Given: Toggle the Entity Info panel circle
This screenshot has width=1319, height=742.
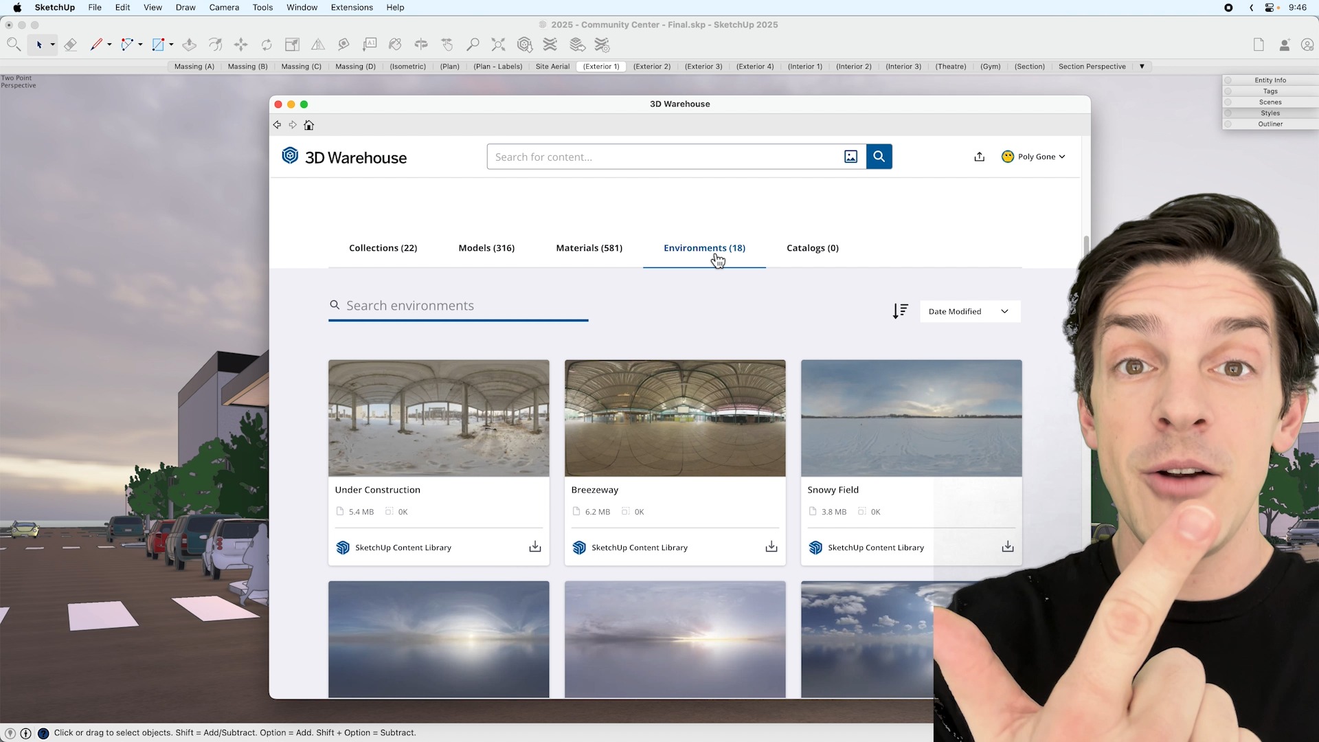Looking at the screenshot, I should click(x=1228, y=80).
